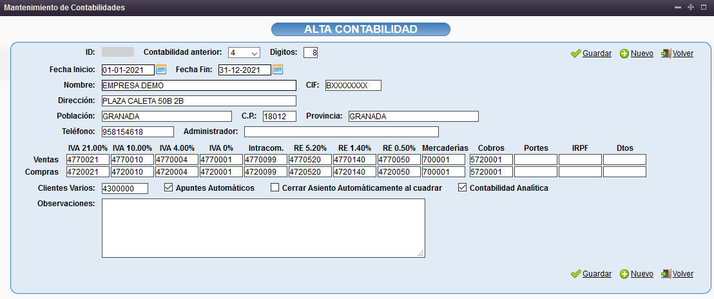Click Ventas RE 5.20% field 4770520
This screenshot has width=714, height=299.
(x=311, y=160)
